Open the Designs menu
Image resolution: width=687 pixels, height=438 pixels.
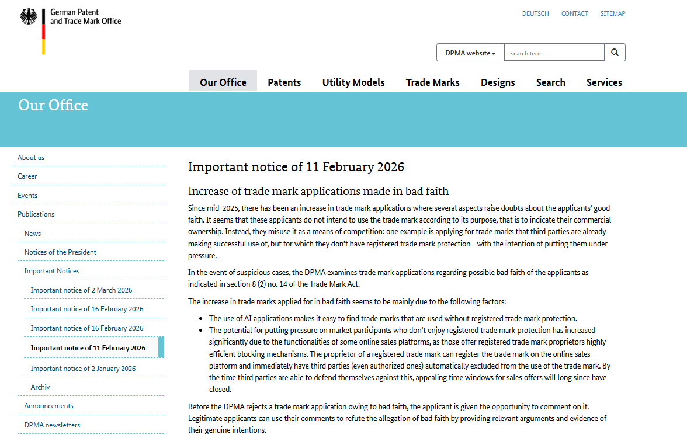[498, 82]
